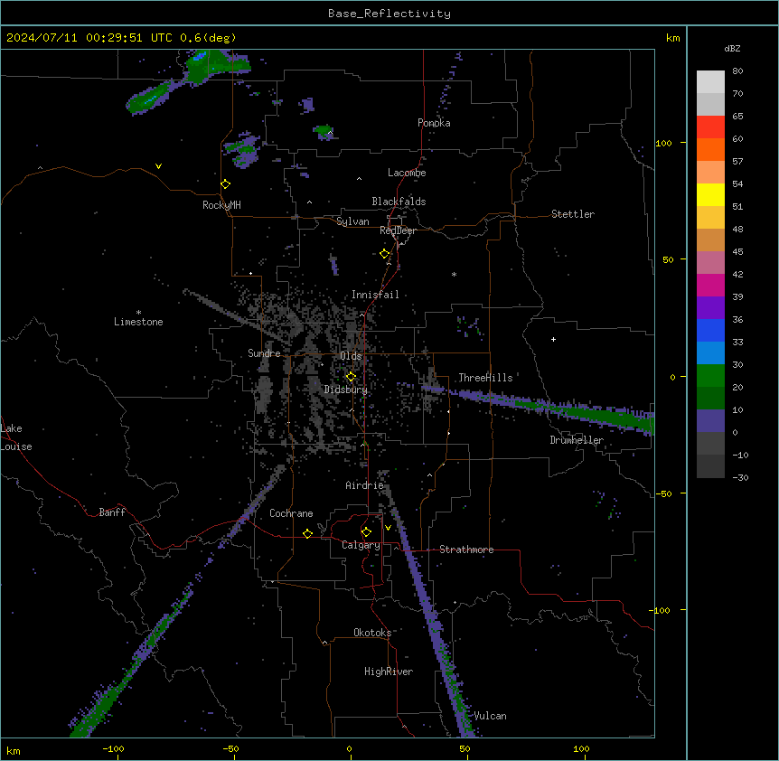
Task: Click the 100 tick on the right axis
Action: click(x=663, y=143)
